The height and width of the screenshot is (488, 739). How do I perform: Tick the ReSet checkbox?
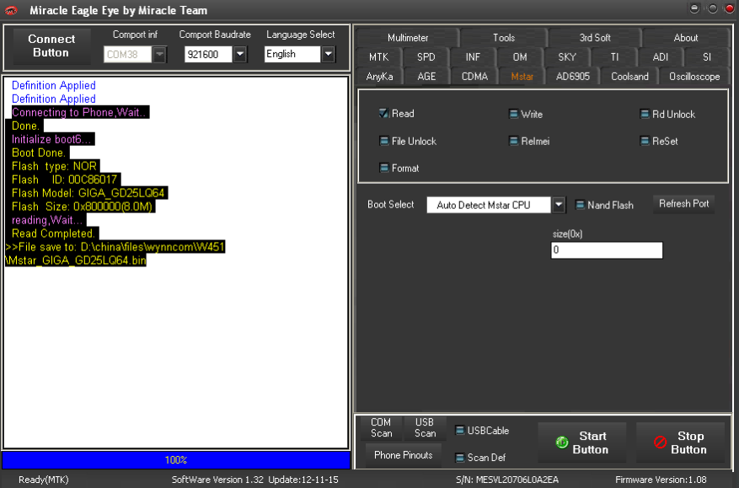(x=645, y=141)
